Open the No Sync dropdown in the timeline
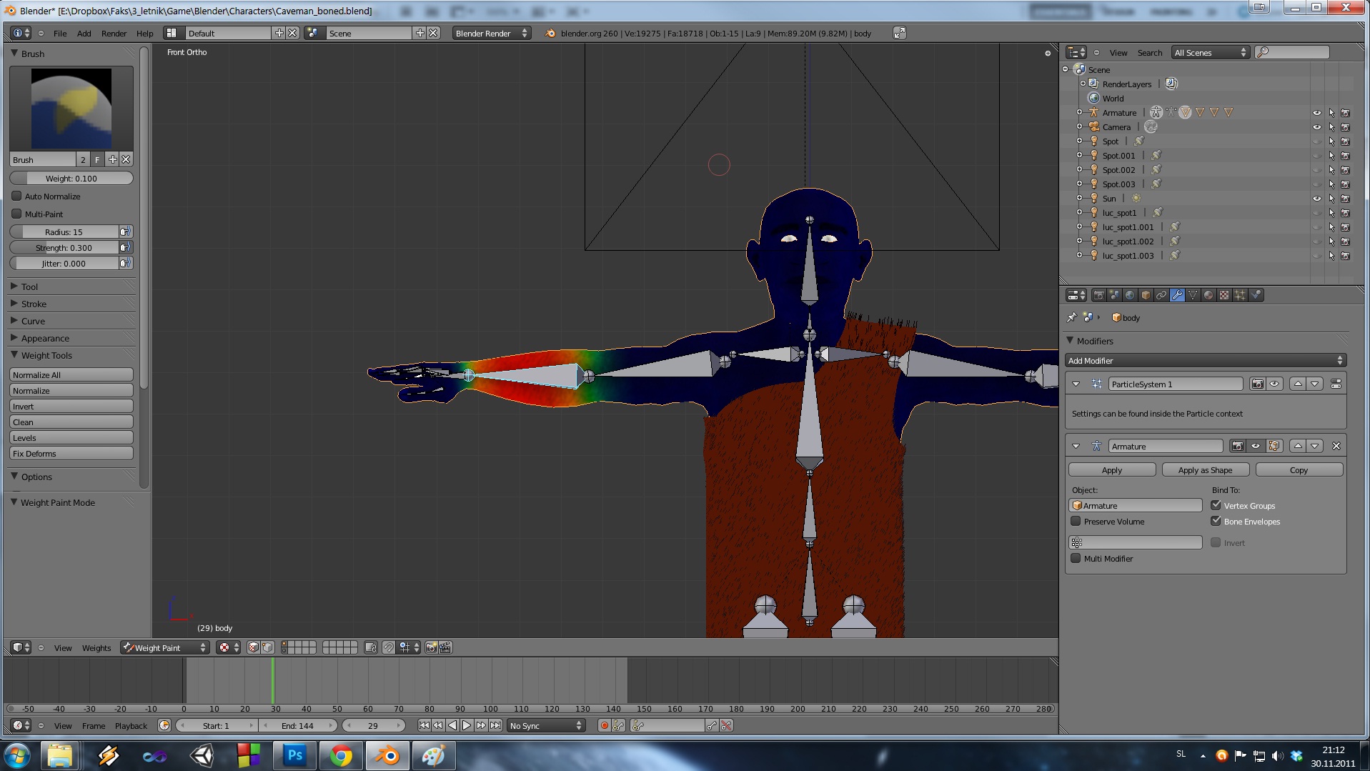Screen dimensions: 1370x771 coord(547,725)
